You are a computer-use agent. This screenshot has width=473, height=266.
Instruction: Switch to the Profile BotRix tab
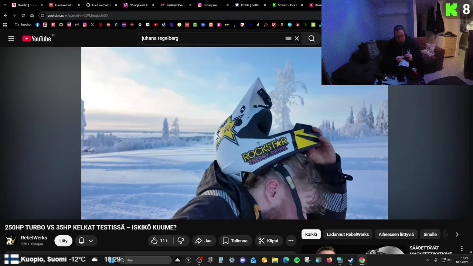coord(251,5)
